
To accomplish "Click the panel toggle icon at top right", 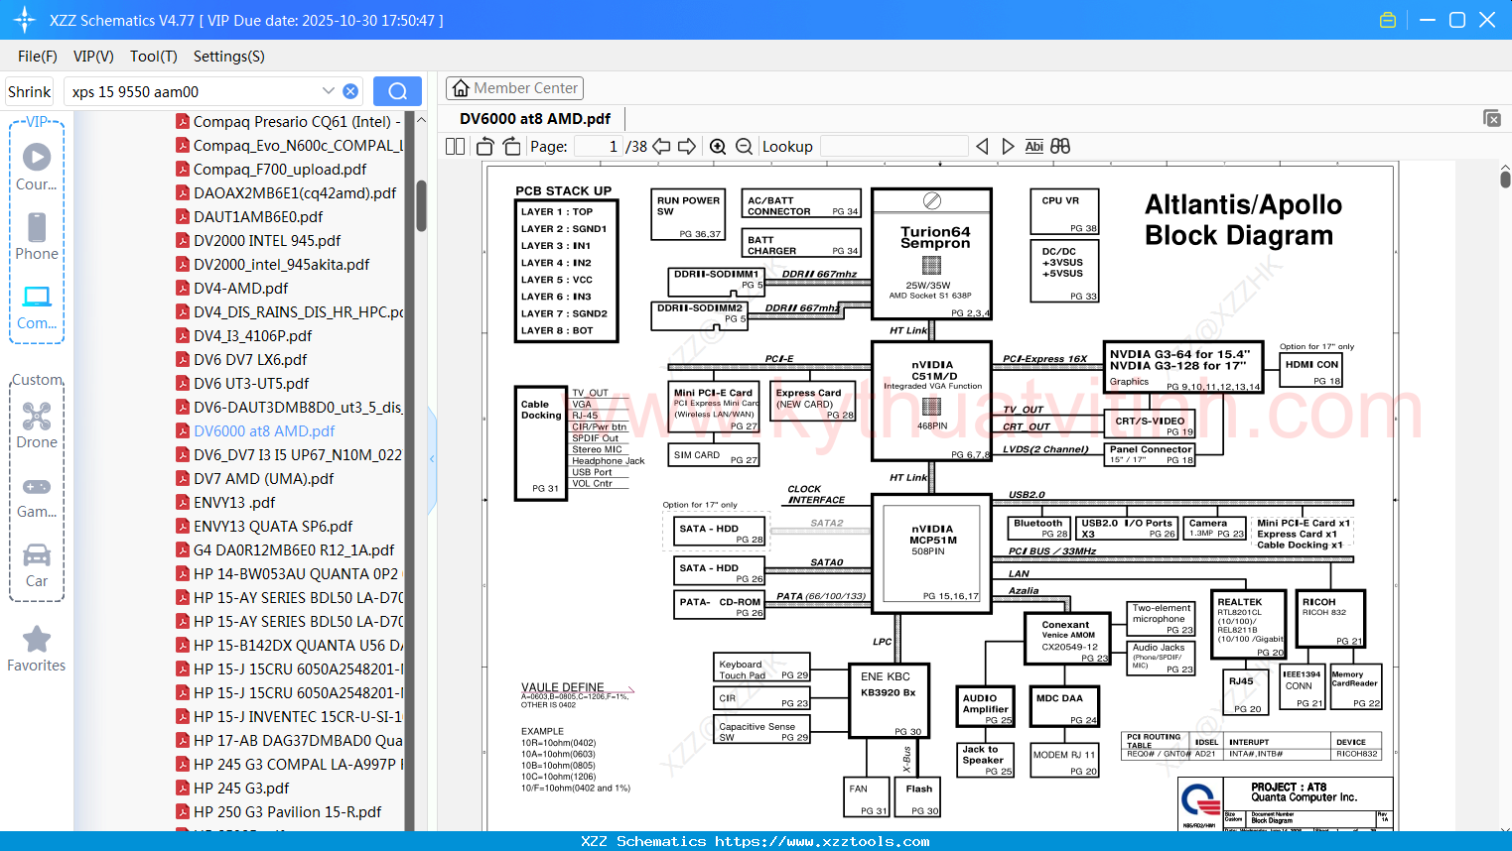I will [1492, 118].
